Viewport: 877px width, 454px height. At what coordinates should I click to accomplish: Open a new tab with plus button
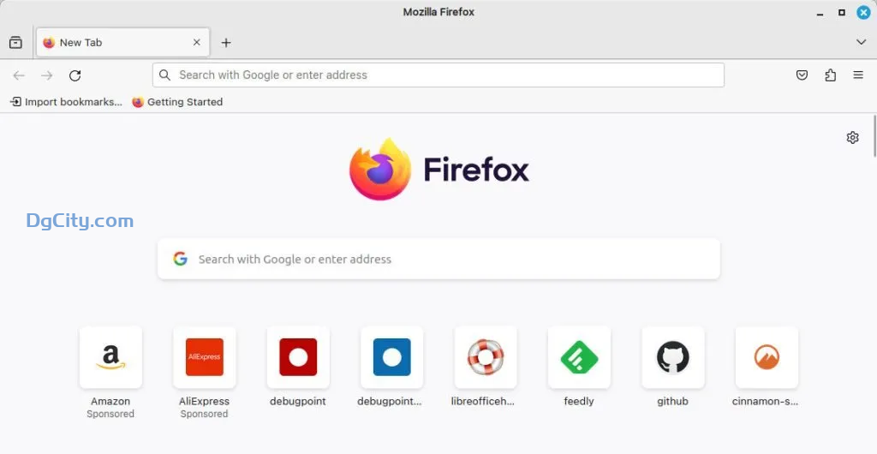click(x=226, y=43)
